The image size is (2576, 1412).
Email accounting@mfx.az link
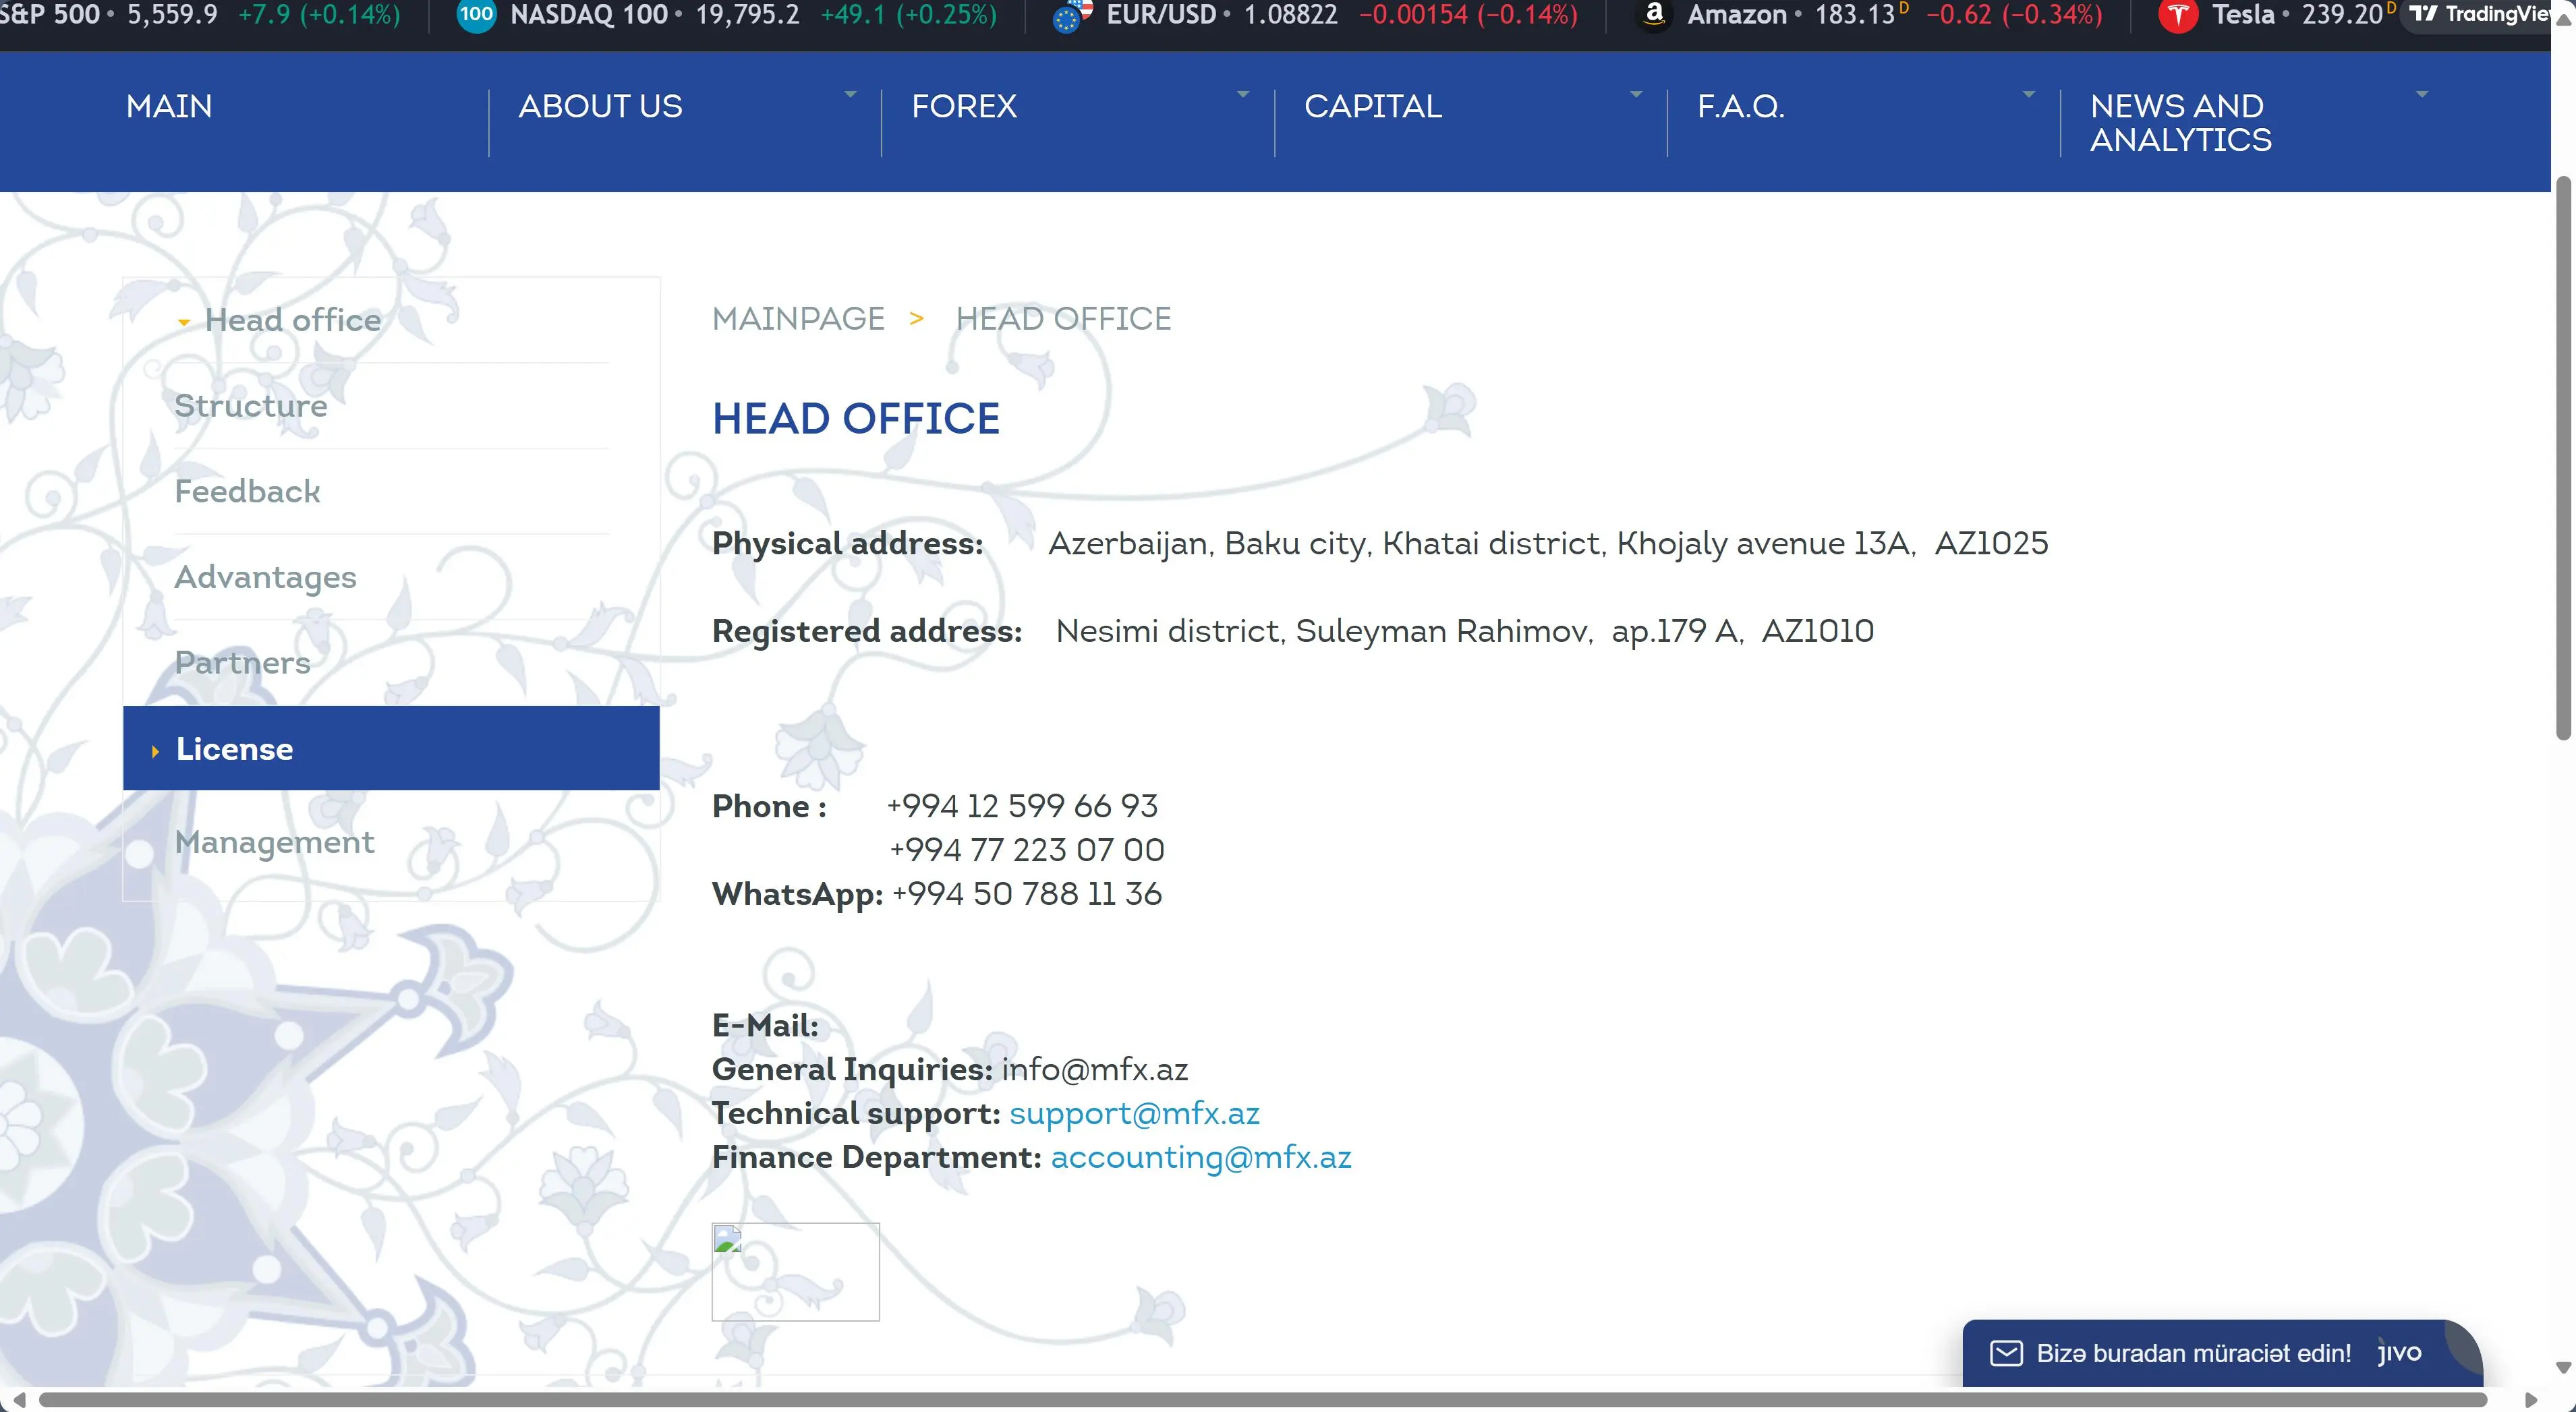coord(1201,1158)
